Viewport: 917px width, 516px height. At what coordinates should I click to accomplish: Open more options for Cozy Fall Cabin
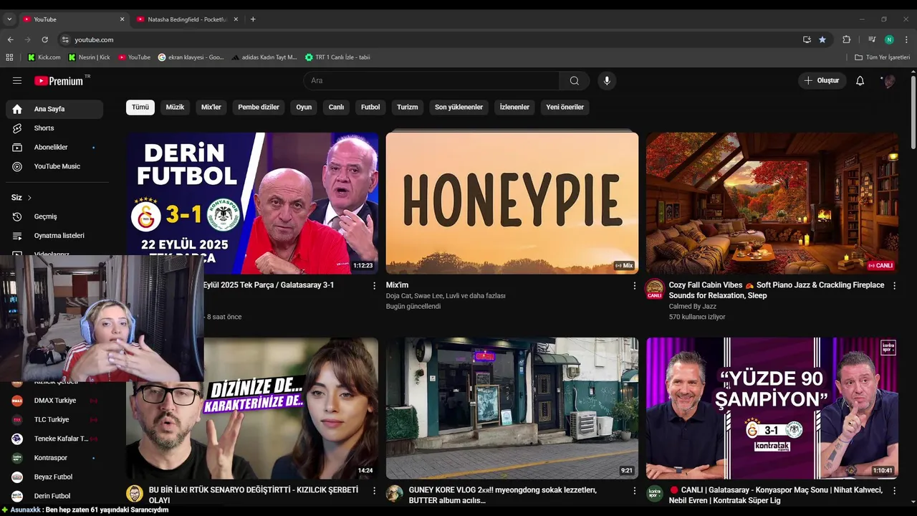894,285
